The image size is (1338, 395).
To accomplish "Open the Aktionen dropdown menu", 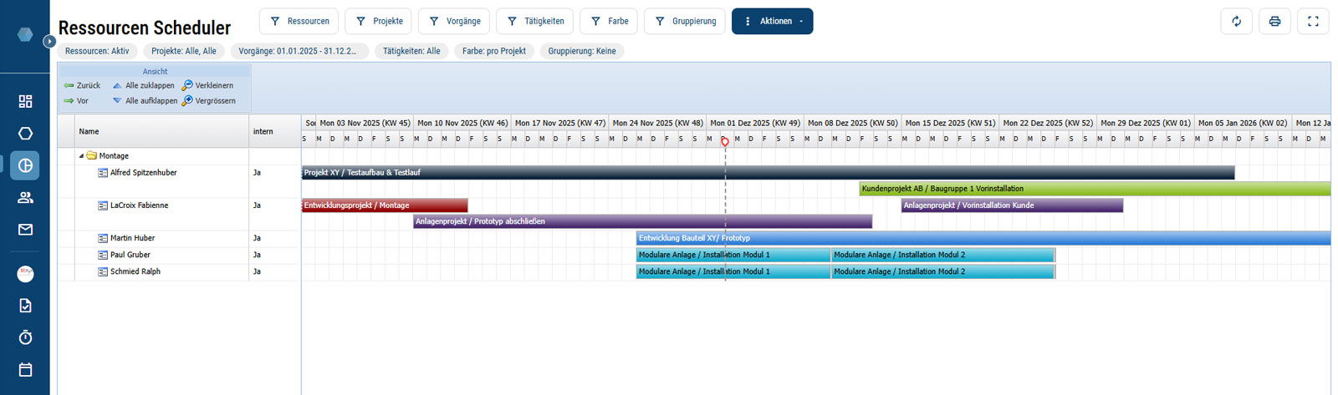I will [772, 22].
